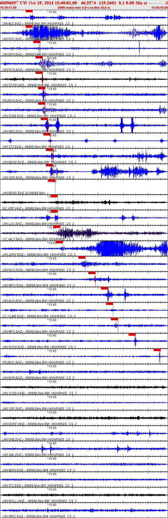
Task: Select the red pick flag on UW.WA2 trace
Action: 44,119
